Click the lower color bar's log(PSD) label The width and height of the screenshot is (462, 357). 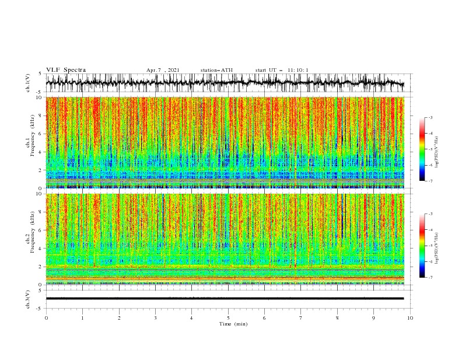pyautogui.click(x=437, y=249)
